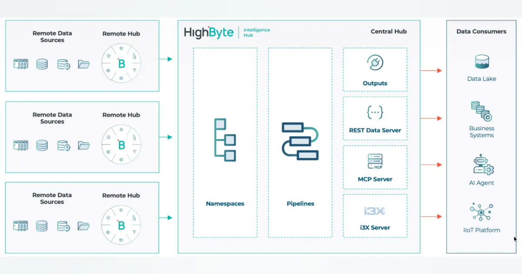Screen dimensions: 522x274
Task: Select the Namespaces hierarchy tree icon
Action: pyautogui.click(x=225, y=140)
